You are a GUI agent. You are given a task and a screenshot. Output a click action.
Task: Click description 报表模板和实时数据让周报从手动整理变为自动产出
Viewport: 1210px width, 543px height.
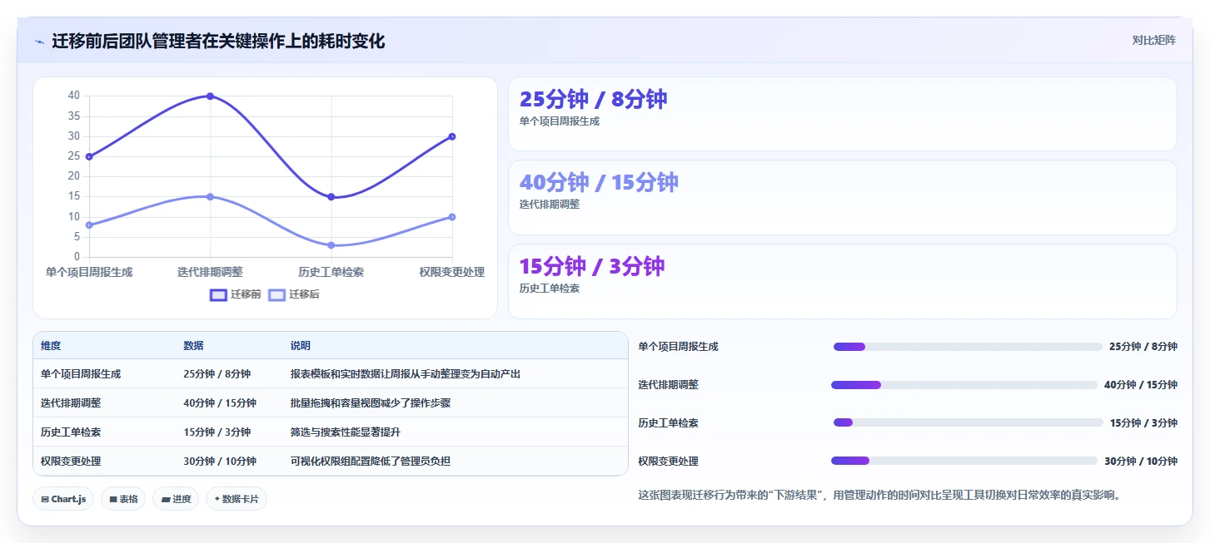tap(406, 374)
